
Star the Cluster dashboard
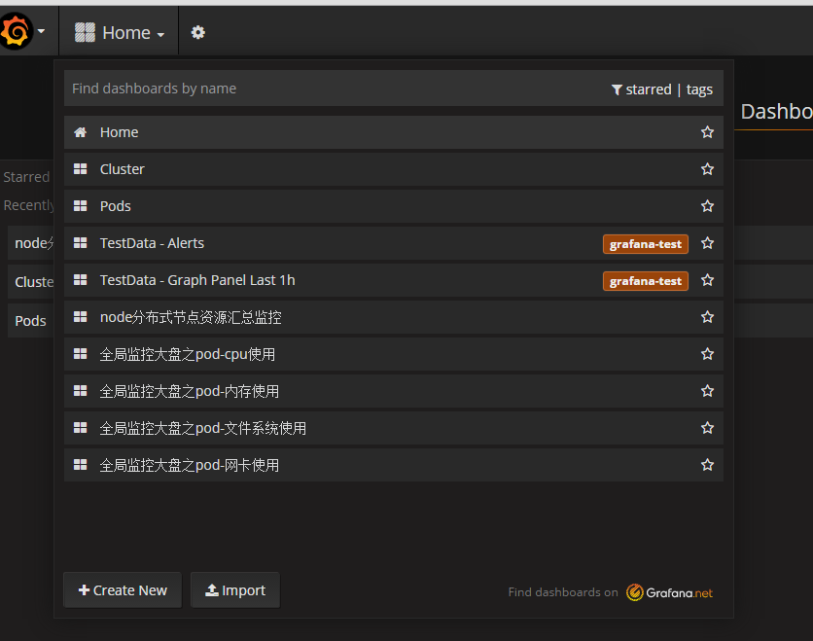pos(707,169)
